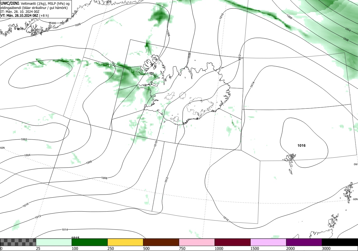Image resolution: width=358 pixels, height=251 pixels.
Task: Click the legend value 500
Action: [146, 248]
